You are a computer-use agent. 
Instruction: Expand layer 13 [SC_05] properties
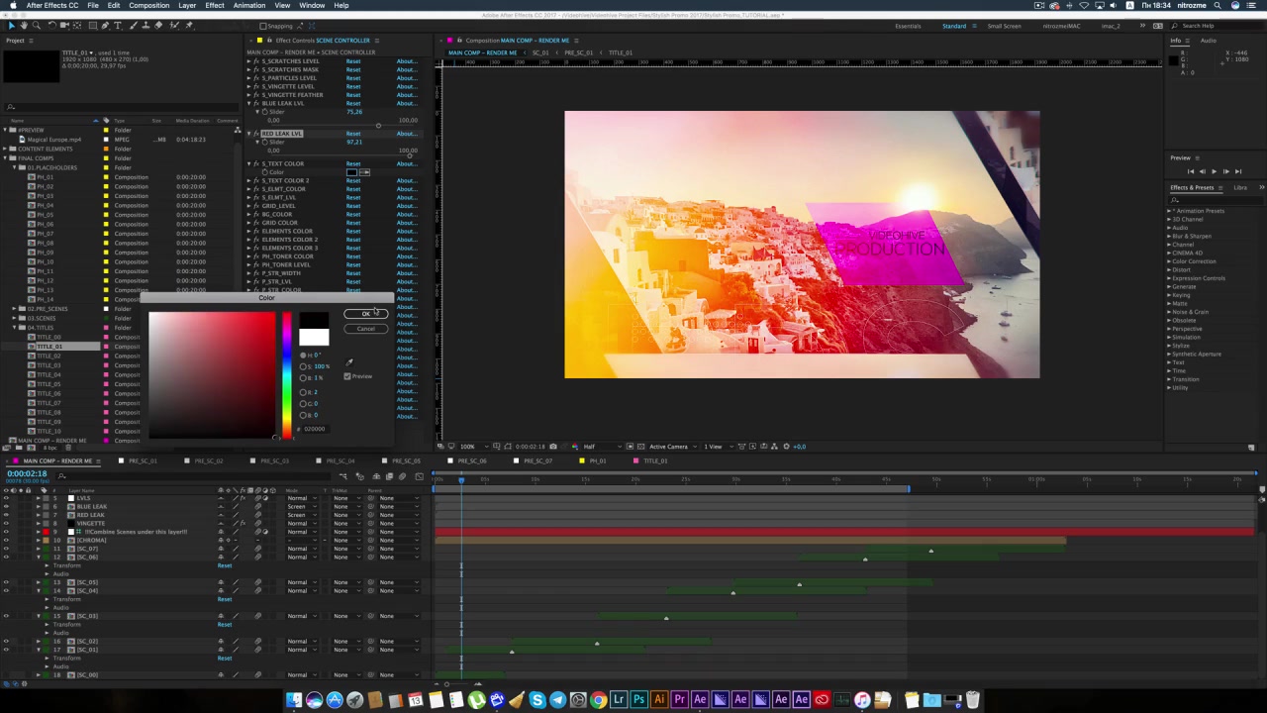(x=39, y=582)
